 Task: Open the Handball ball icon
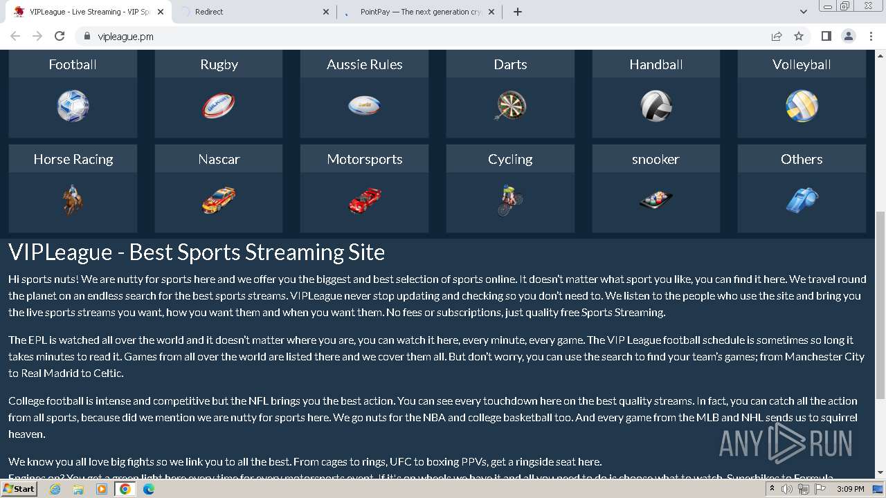[656, 107]
